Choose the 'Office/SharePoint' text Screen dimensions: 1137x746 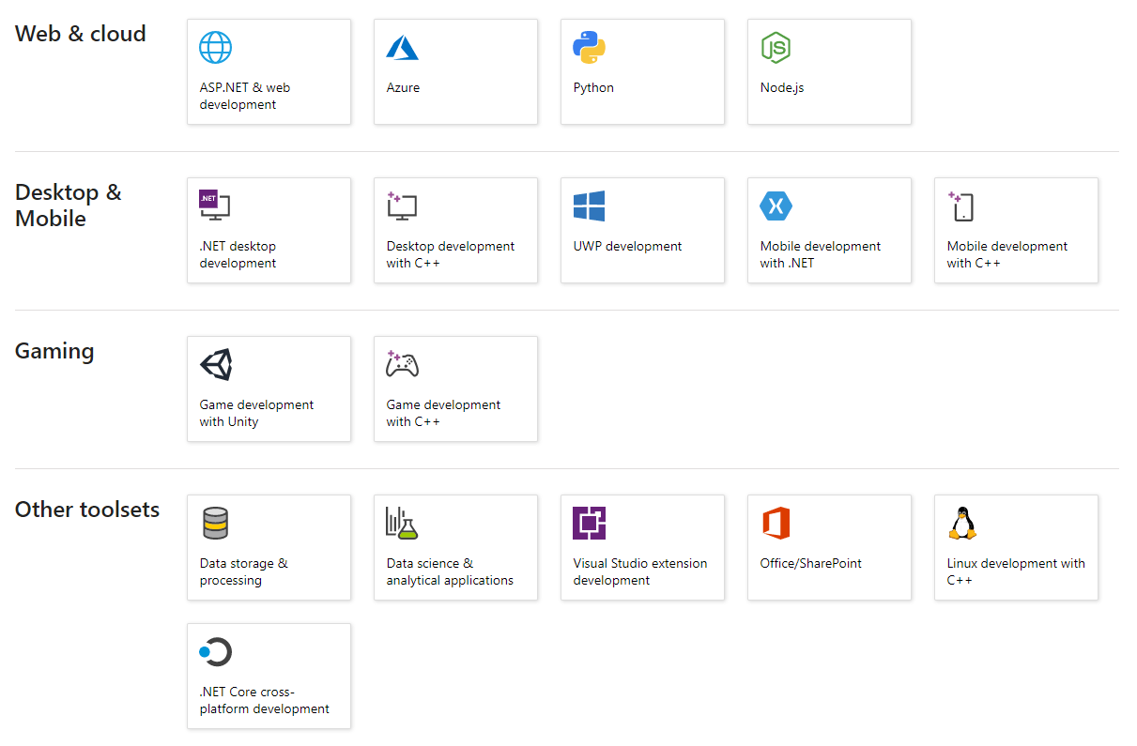point(810,563)
